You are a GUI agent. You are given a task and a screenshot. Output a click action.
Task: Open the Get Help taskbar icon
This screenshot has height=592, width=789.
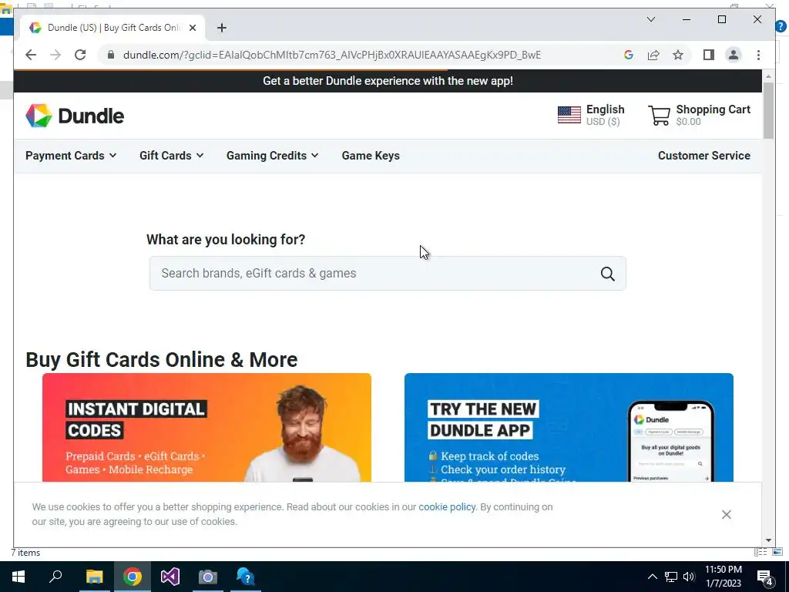click(245, 577)
